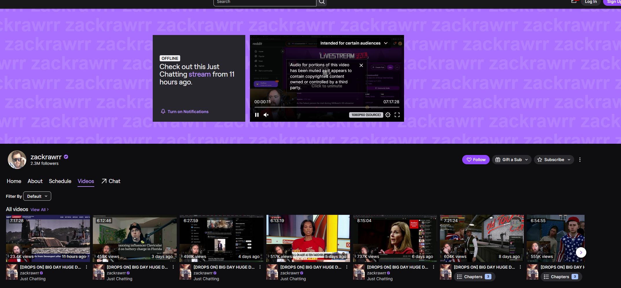Focus the Search input field
621x288 pixels.
(x=265, y=2)
